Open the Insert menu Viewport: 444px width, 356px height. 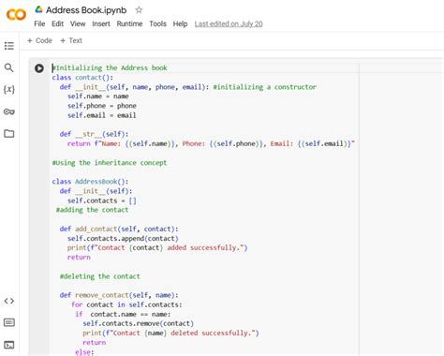(x=101, y=23)
